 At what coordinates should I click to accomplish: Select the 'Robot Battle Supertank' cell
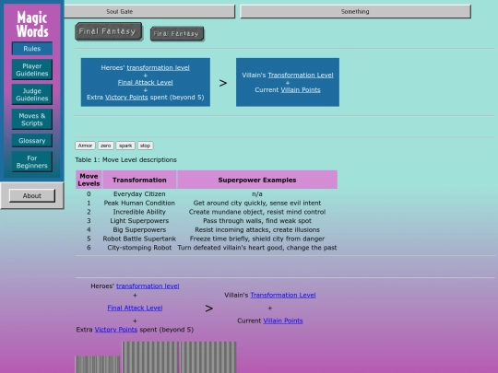coord(139,239)
